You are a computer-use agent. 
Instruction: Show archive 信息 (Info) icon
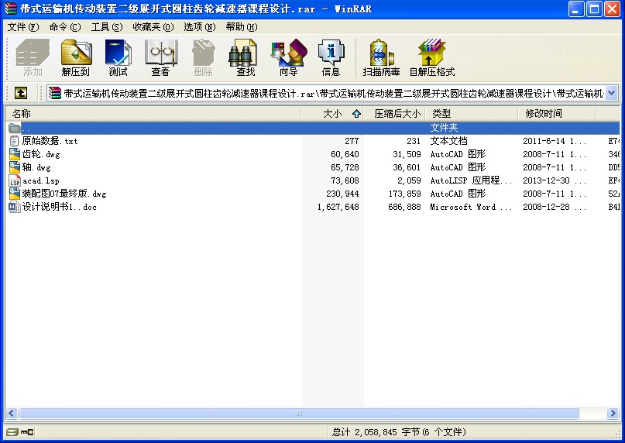(x=331, y=58)
